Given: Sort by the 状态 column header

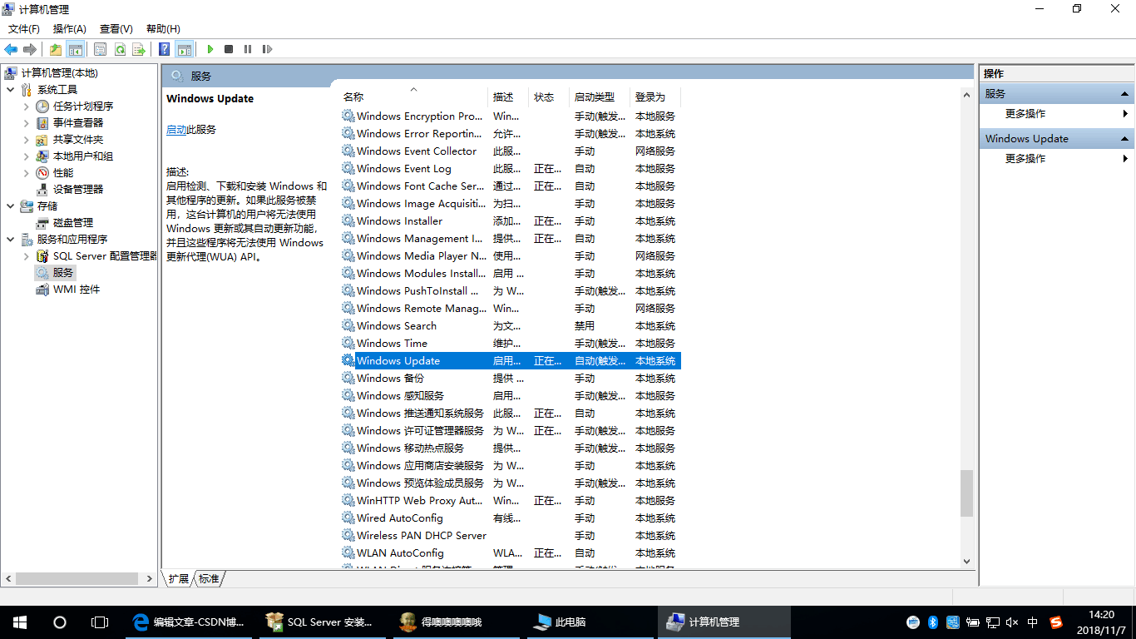Looking at the screenshot, I should (550, 97).
